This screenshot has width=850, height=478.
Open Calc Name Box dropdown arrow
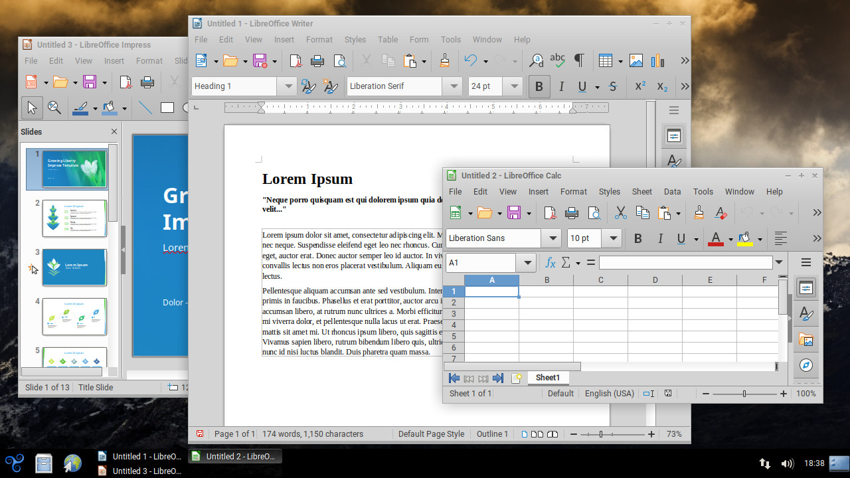527,263
